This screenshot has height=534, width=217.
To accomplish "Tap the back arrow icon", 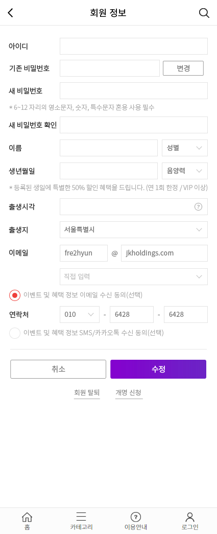I will pos(11,13).
